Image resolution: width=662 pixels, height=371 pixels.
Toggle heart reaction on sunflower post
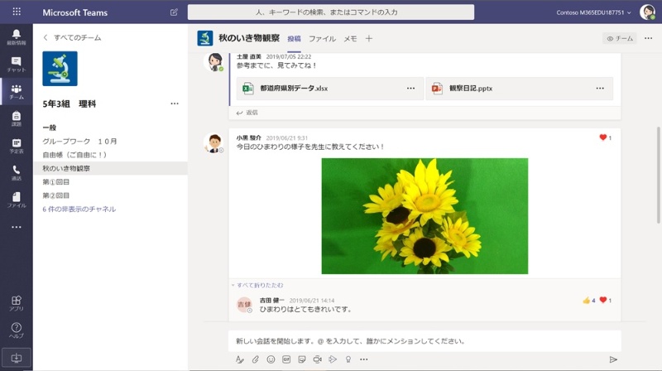[x=603, y=137]
